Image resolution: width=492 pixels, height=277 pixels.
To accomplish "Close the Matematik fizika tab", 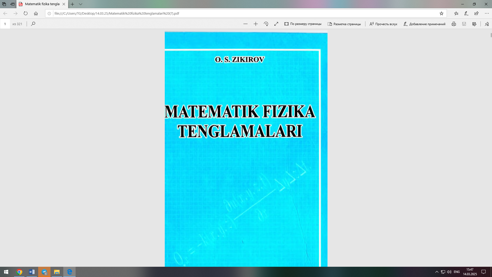I will pyautogui.click(x=64, y=4).
